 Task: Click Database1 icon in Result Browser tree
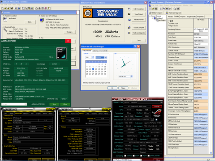click(x=155, y=18)
